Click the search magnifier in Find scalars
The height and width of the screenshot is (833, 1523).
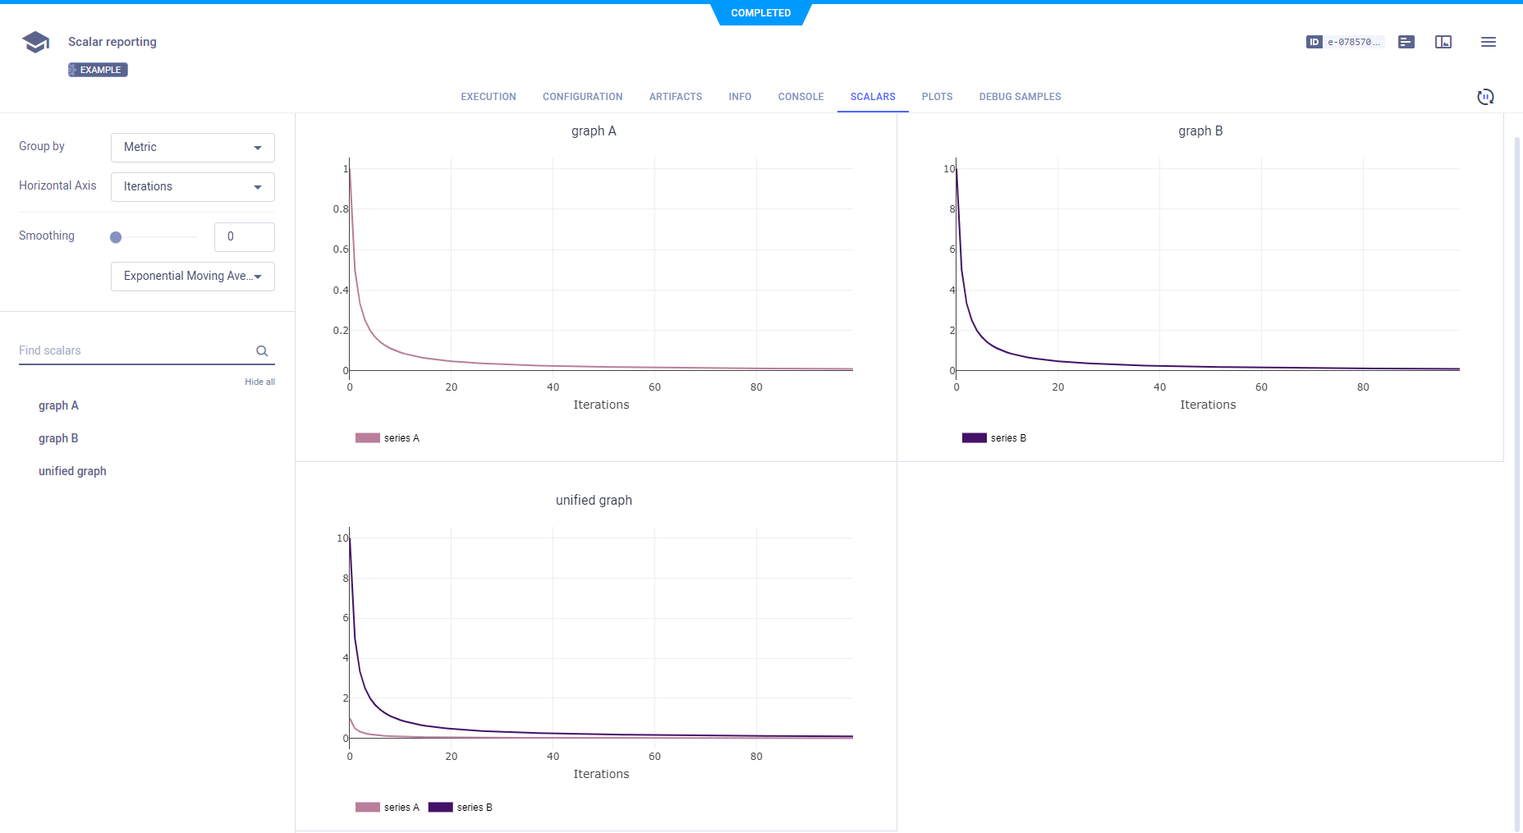click(262, 351)
